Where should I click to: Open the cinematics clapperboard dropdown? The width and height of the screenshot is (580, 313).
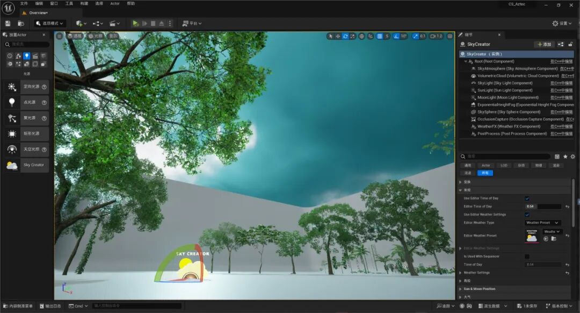click(115, 23)
